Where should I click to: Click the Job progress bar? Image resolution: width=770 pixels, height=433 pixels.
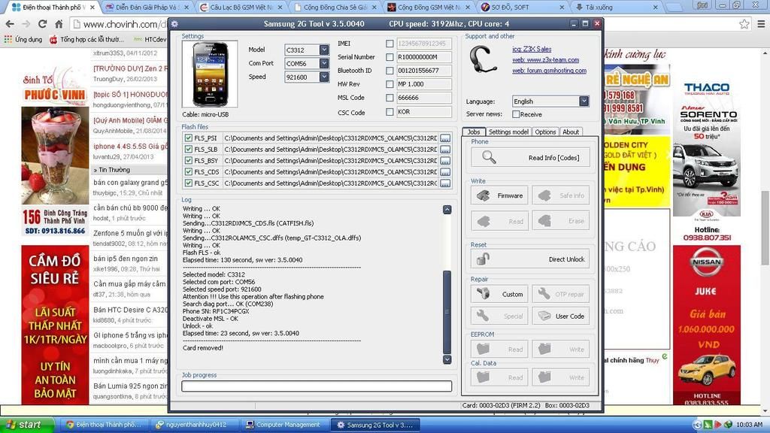[317, 386]
